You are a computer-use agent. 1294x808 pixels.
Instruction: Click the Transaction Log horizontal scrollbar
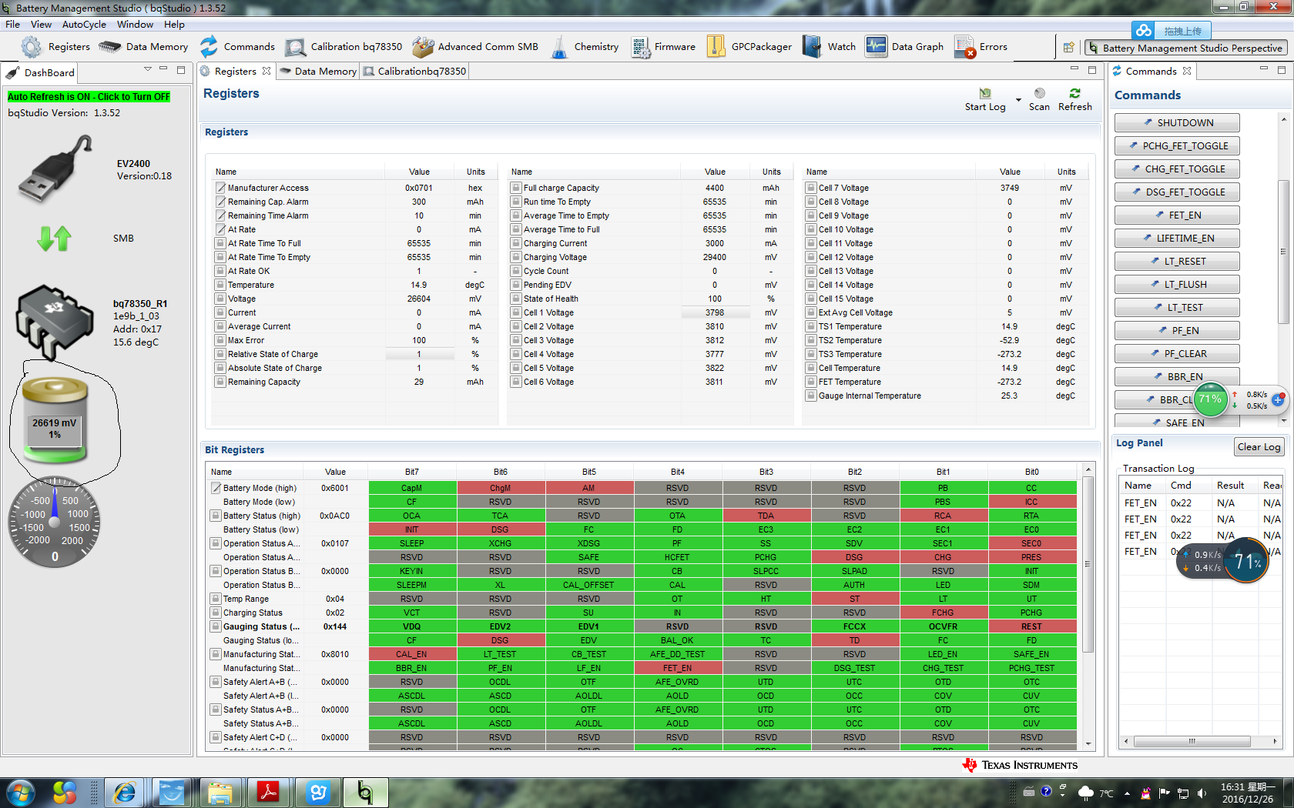[x=1192, y=742]
